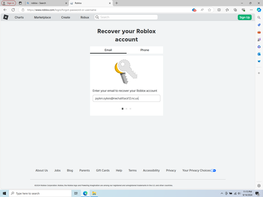Open tools briefcase icon in sidebar

click(x=259, y=32)
